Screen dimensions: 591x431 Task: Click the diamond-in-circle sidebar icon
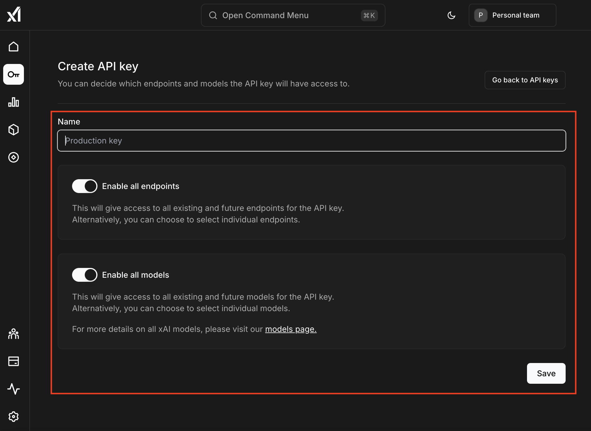pyautogui.click(x=14, y=157)
